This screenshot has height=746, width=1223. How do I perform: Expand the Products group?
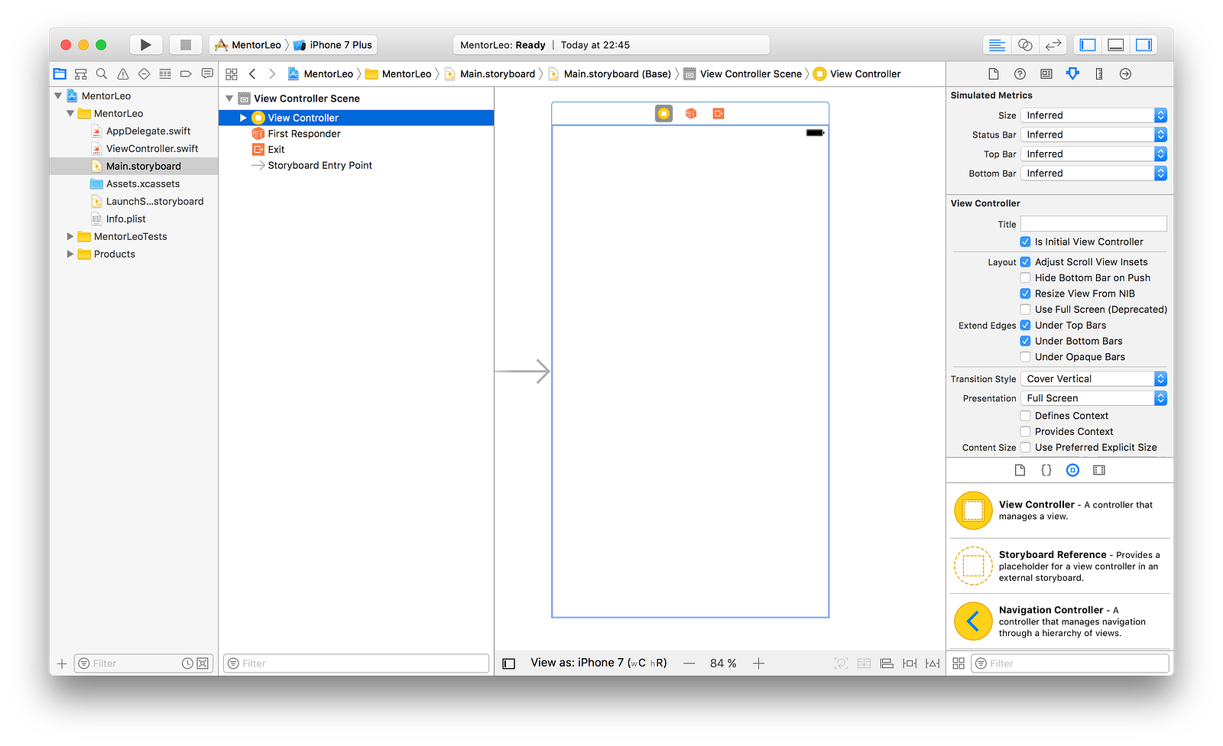[x=70, y=255]
